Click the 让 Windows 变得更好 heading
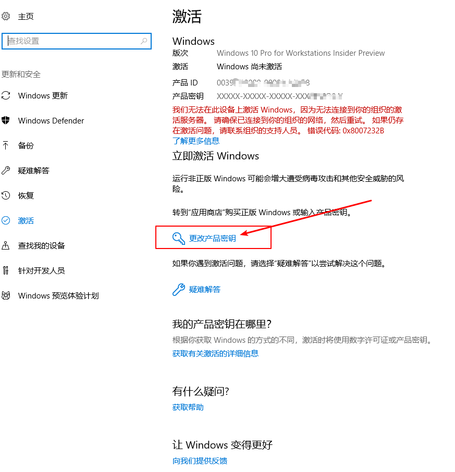 pyautogui.click(x=223, y=444)
